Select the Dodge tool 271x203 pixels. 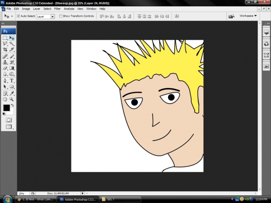pyautogui.click(x=12, y=74)
